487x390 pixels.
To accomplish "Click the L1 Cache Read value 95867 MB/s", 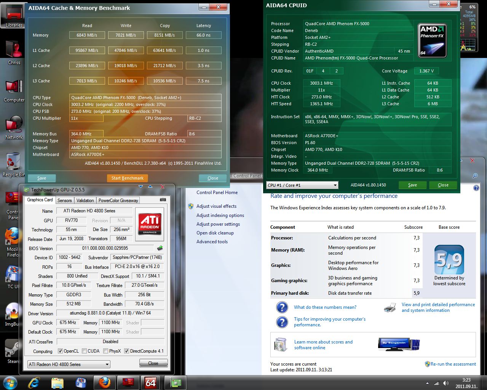I will (87, 50).
